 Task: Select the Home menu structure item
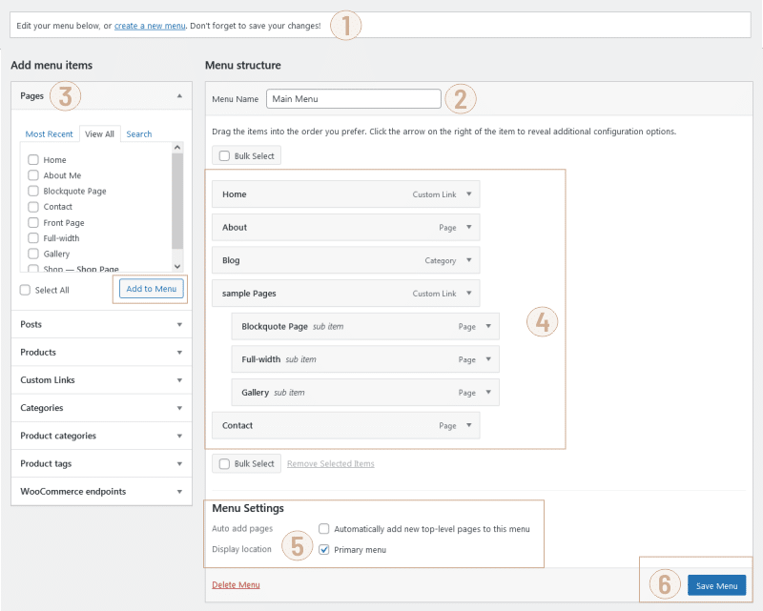346,194
